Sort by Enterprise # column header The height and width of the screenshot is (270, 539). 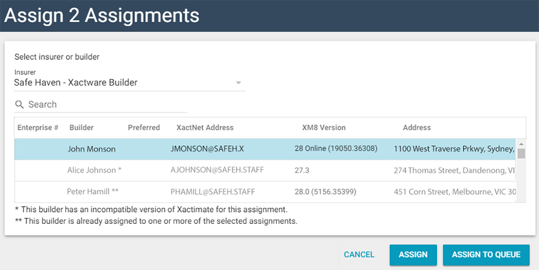click(38, 128)
